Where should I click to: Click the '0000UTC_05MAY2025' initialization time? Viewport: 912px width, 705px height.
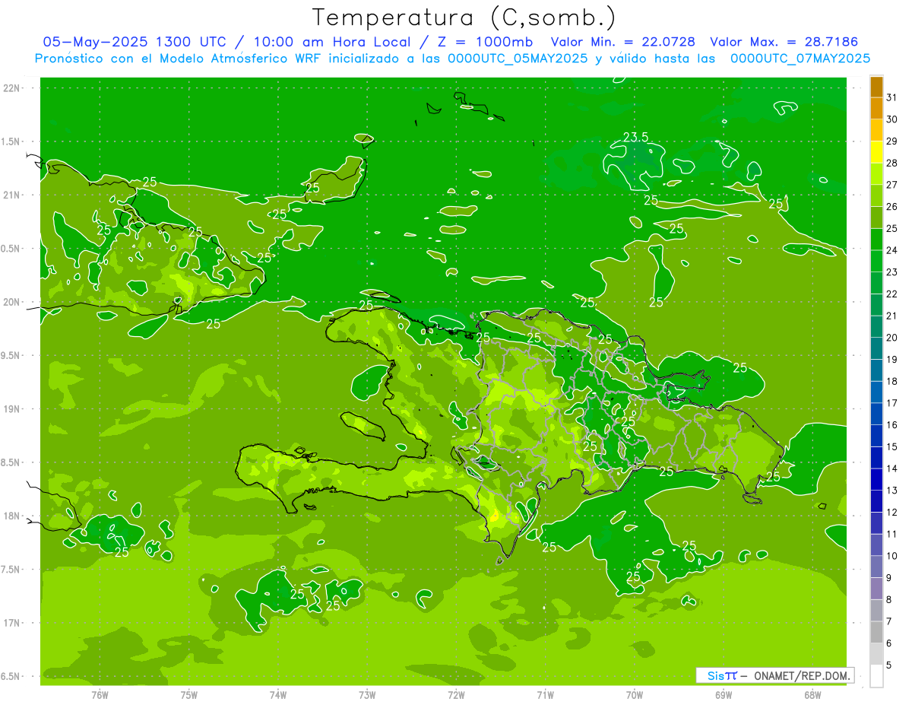point(518,58)
